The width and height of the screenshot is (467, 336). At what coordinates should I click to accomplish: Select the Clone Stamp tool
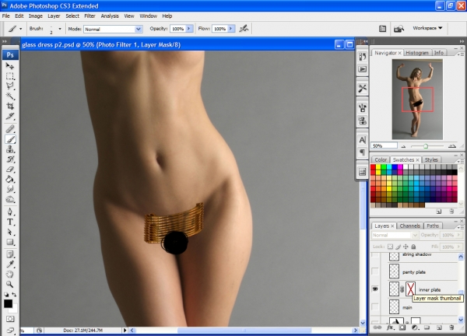click(x=10, y=149)
